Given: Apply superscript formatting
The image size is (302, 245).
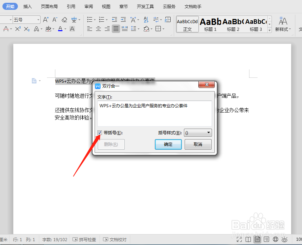Looking at the screenshot, I should [x=18, y=29].
